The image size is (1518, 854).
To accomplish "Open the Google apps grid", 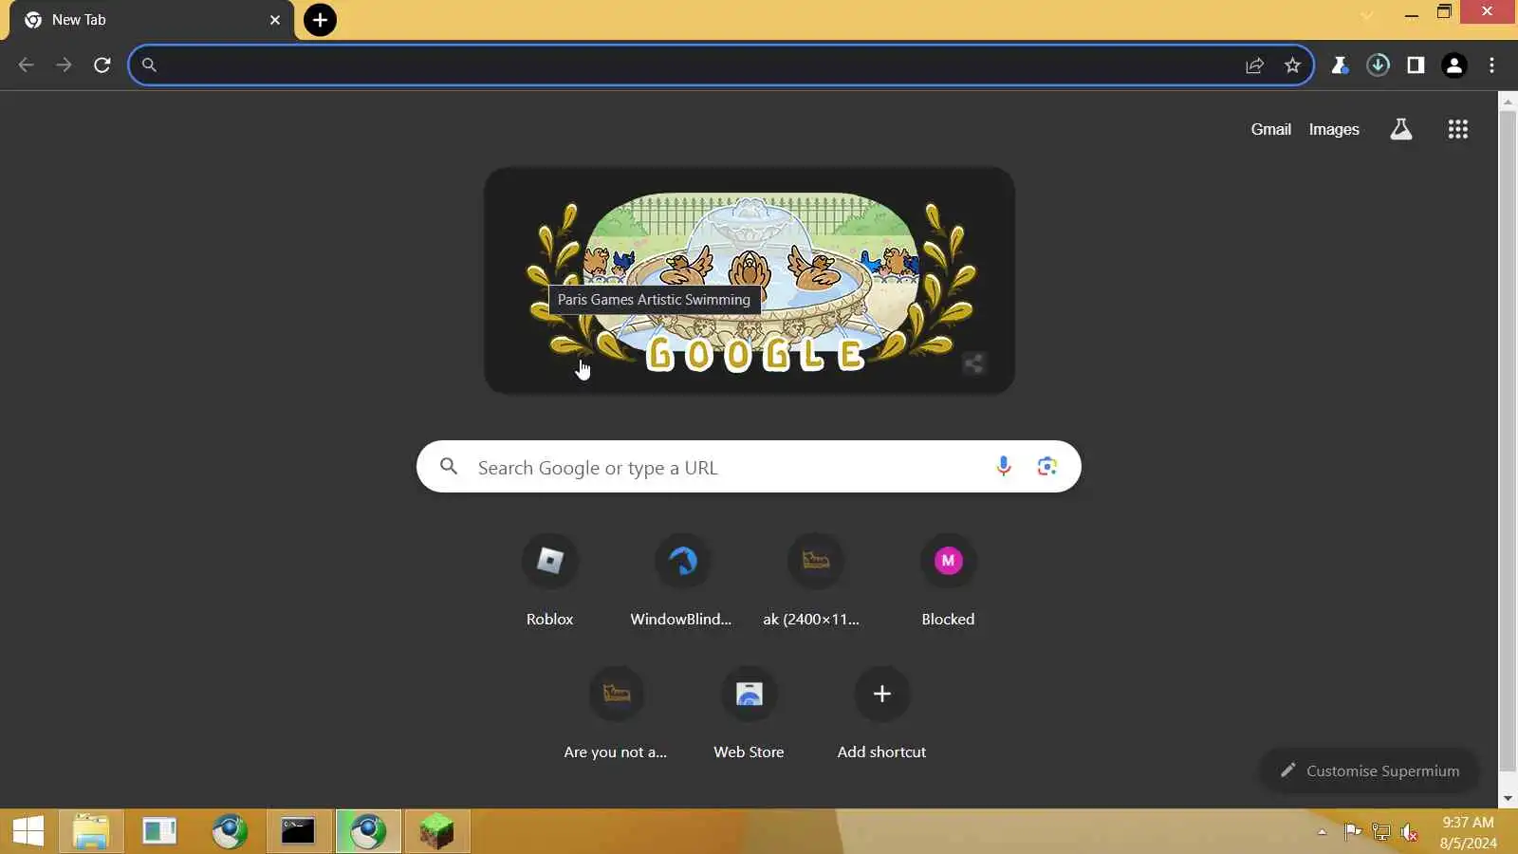I will (x=1458, y=129).
